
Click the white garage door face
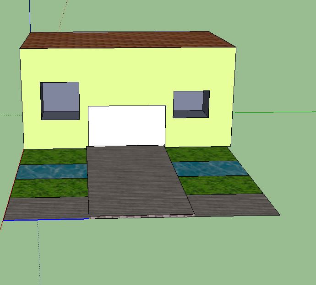(x=126, y=126)
